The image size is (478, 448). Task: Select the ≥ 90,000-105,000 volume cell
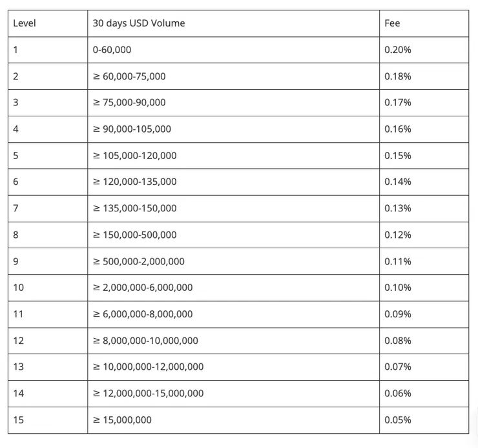[x=132, y=129]
